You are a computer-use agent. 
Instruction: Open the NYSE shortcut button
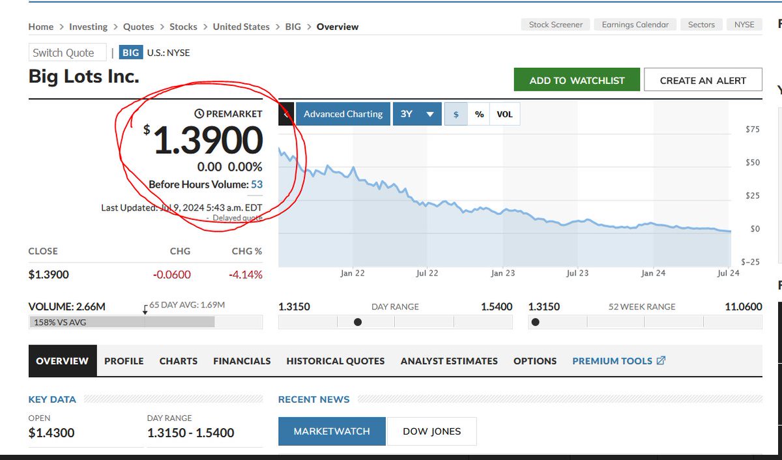pyautogui.click(x=744, y=25)
